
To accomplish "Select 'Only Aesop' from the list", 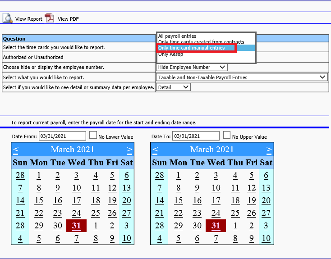I will tap(170, 54).
